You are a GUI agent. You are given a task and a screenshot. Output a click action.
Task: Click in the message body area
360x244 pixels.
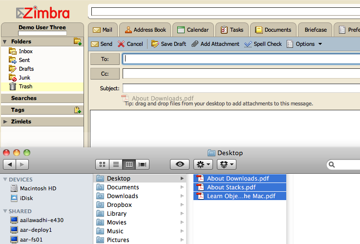coord(225,128)
